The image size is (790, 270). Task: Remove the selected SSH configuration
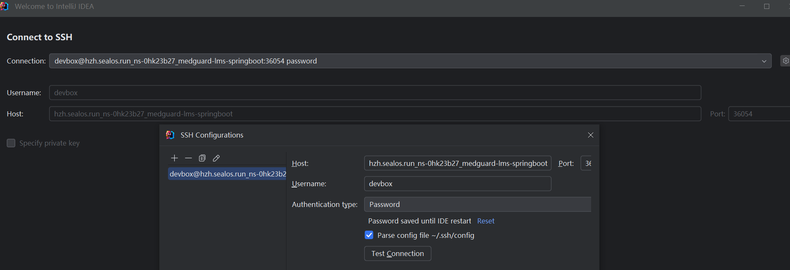[x=188, y=158]
